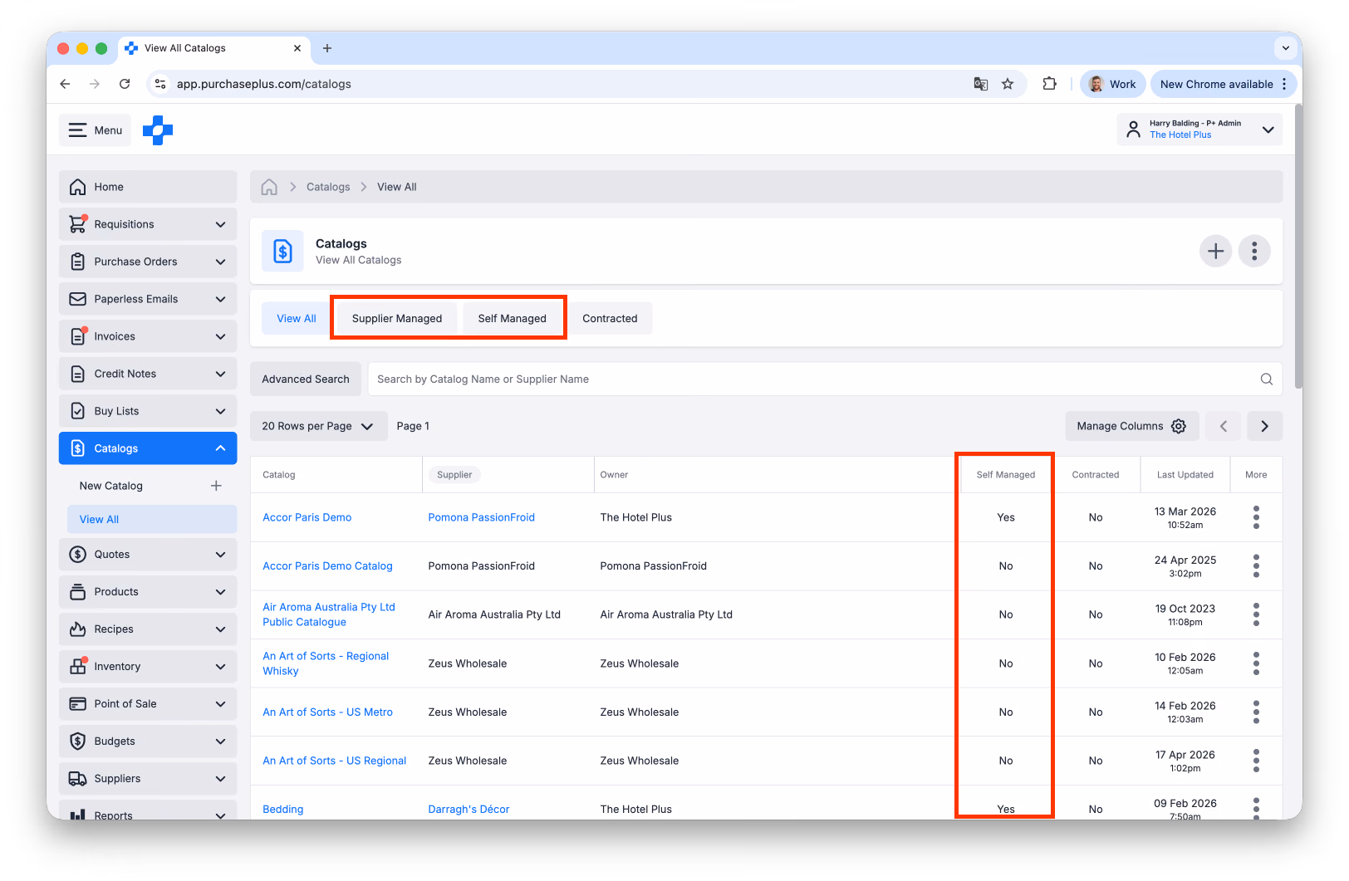Open the Advanced Search button
This screenshot has height=881, width=1349.
[x=306, y=379]
